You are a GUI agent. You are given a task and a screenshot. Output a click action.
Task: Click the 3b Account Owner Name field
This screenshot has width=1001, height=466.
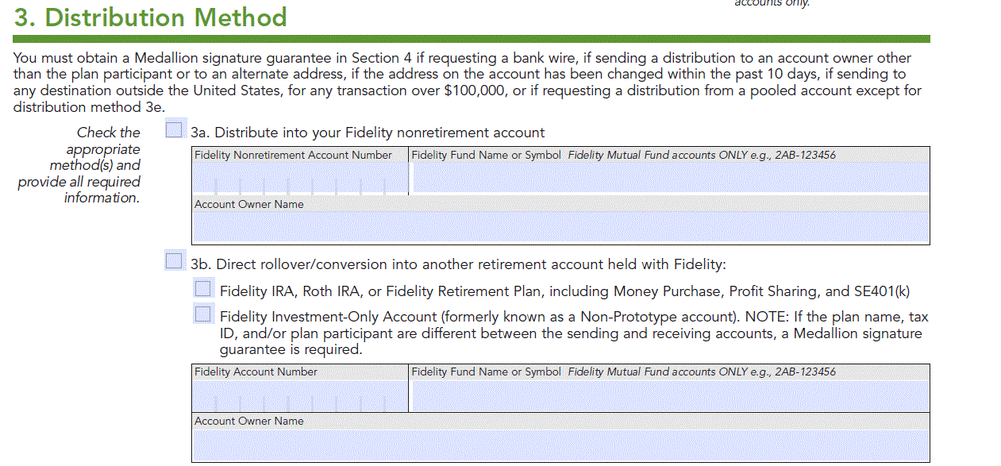tap(560, 445)
